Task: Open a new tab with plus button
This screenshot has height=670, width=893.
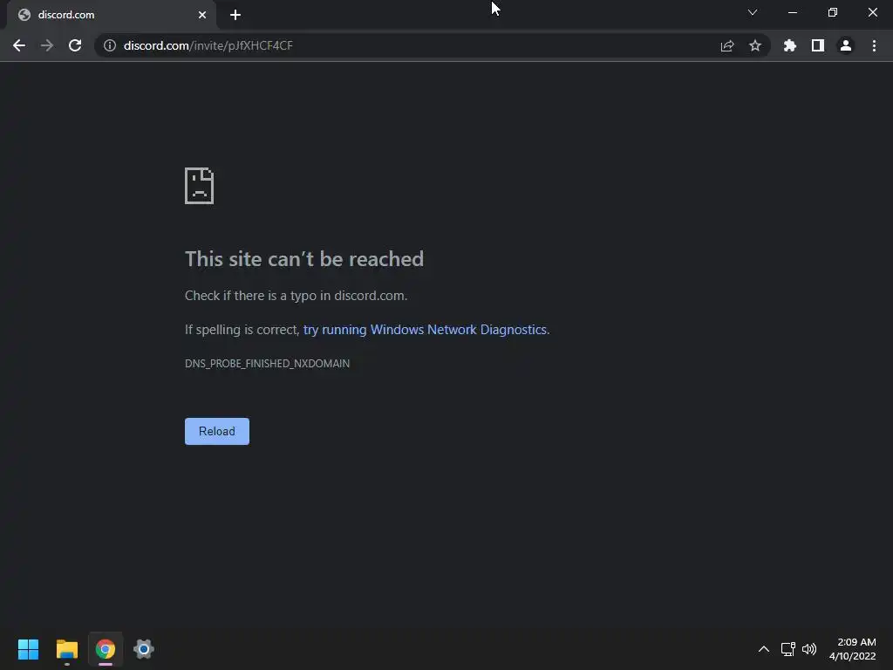Action: pyautogui.click(x=235, y=15)
